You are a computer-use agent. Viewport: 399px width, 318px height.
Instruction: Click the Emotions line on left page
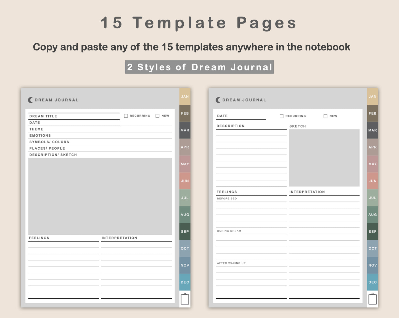click(x=100, y=136)
